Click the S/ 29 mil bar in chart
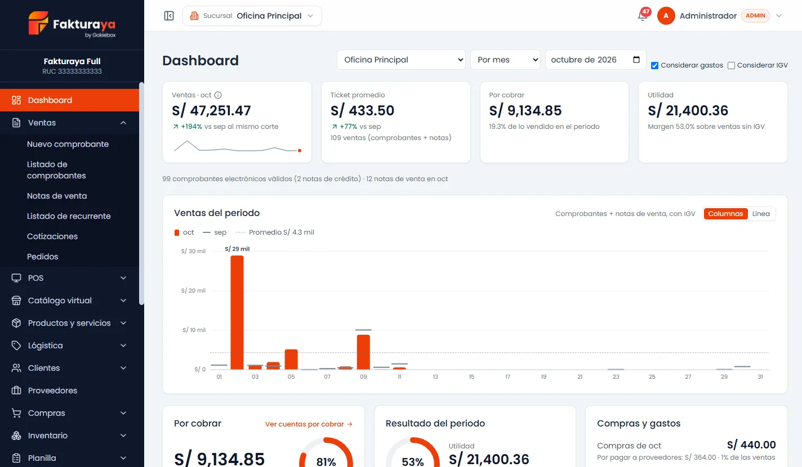The image size is (802, 467). (x=237, y=312)
